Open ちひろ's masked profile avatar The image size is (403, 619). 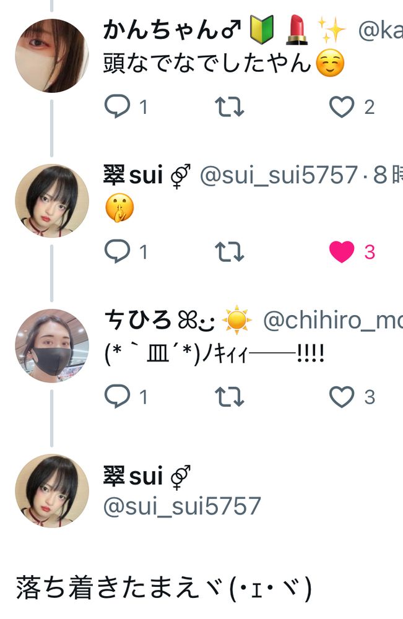(x=52, y=345)
